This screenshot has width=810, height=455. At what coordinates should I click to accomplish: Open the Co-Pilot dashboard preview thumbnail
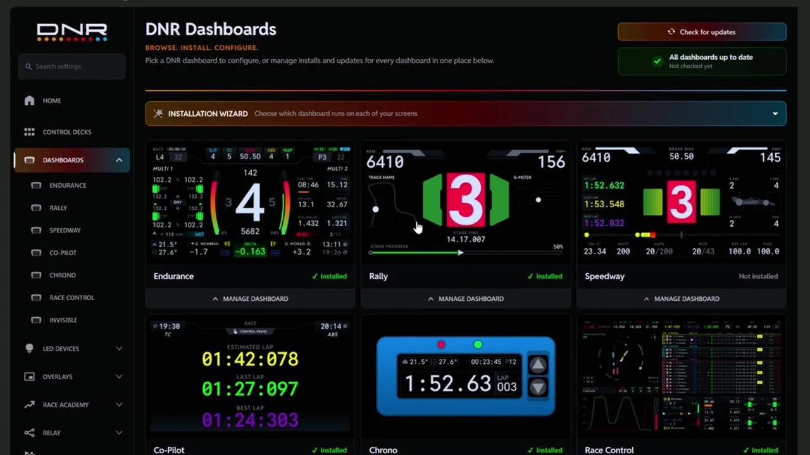(250, 377)
